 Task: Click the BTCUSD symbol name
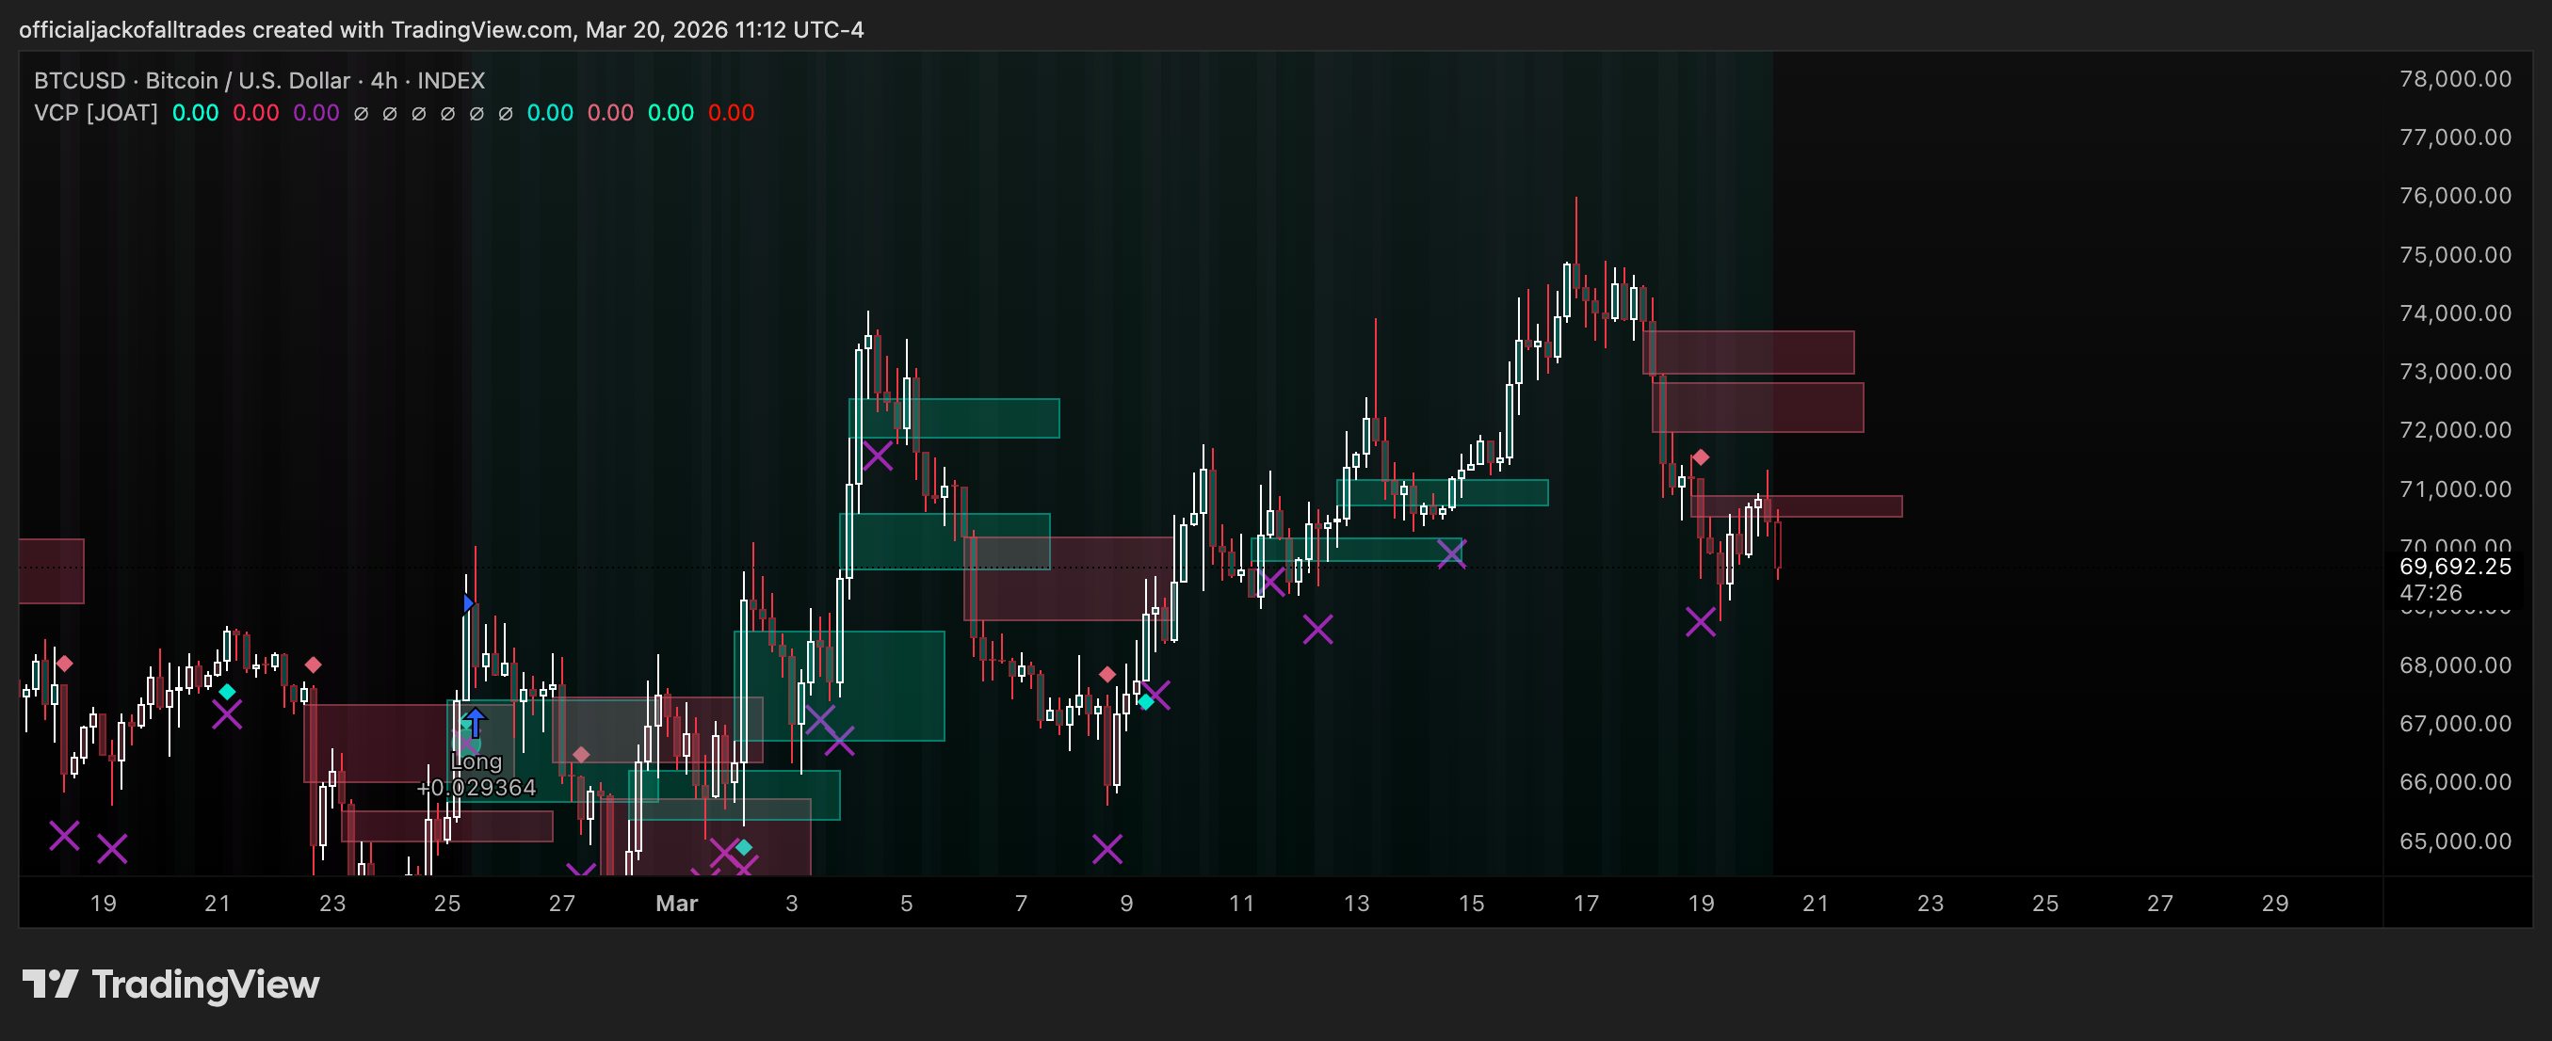tap(80, 80)
